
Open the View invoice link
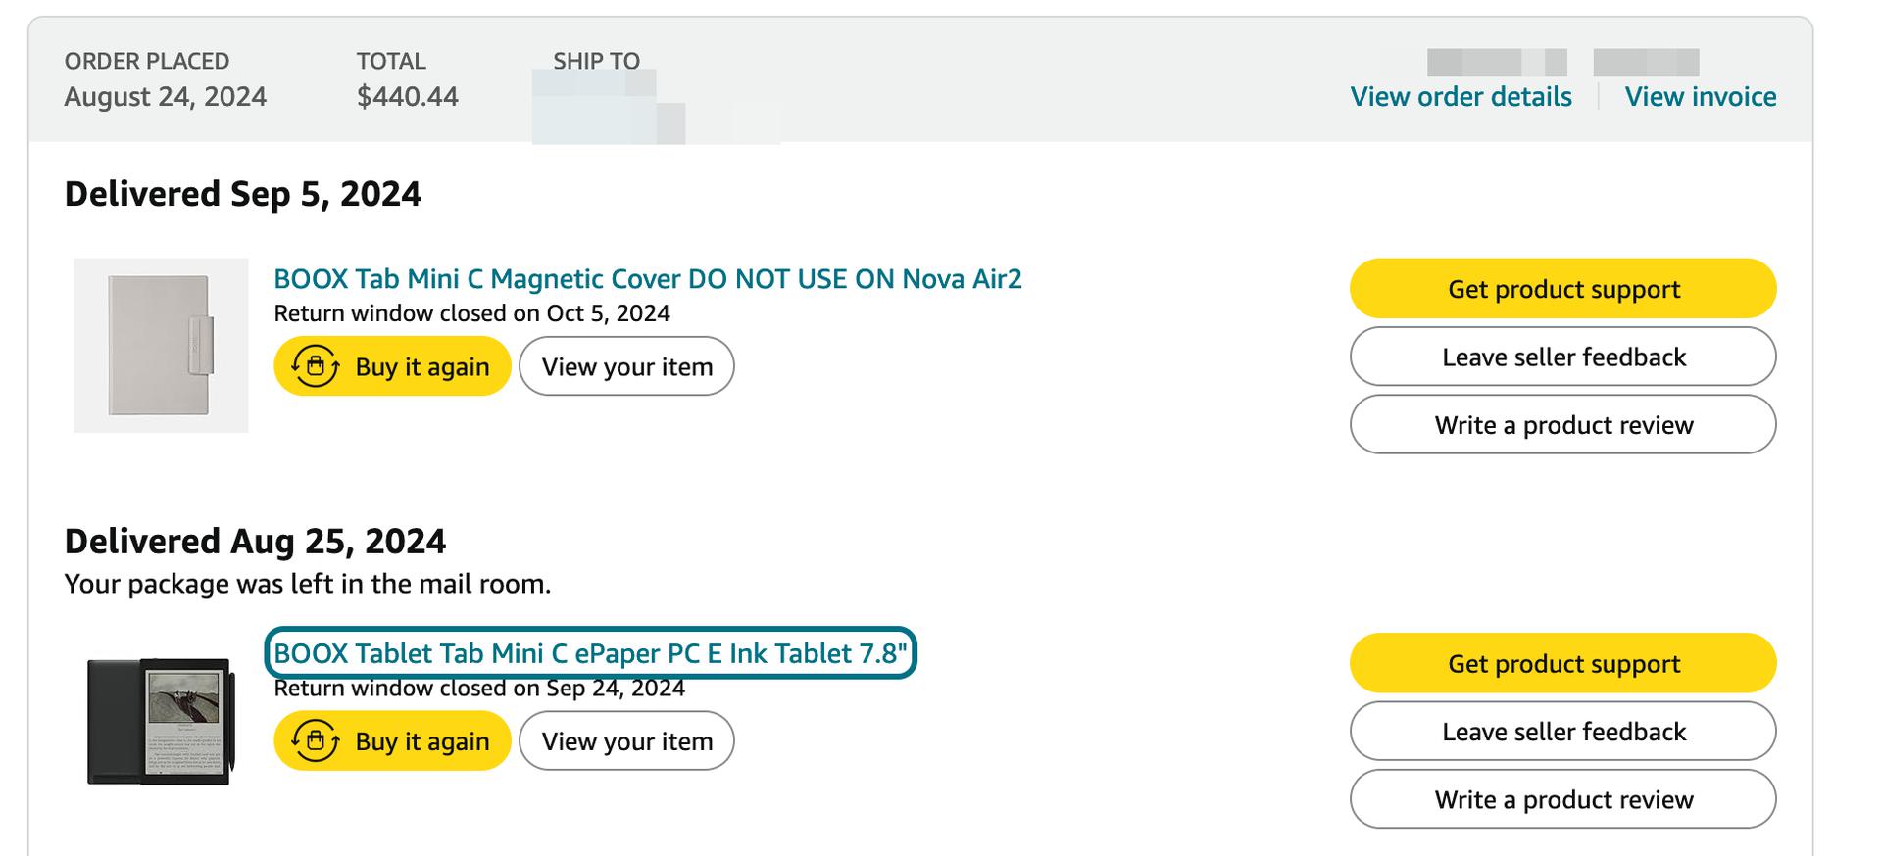1700,96
